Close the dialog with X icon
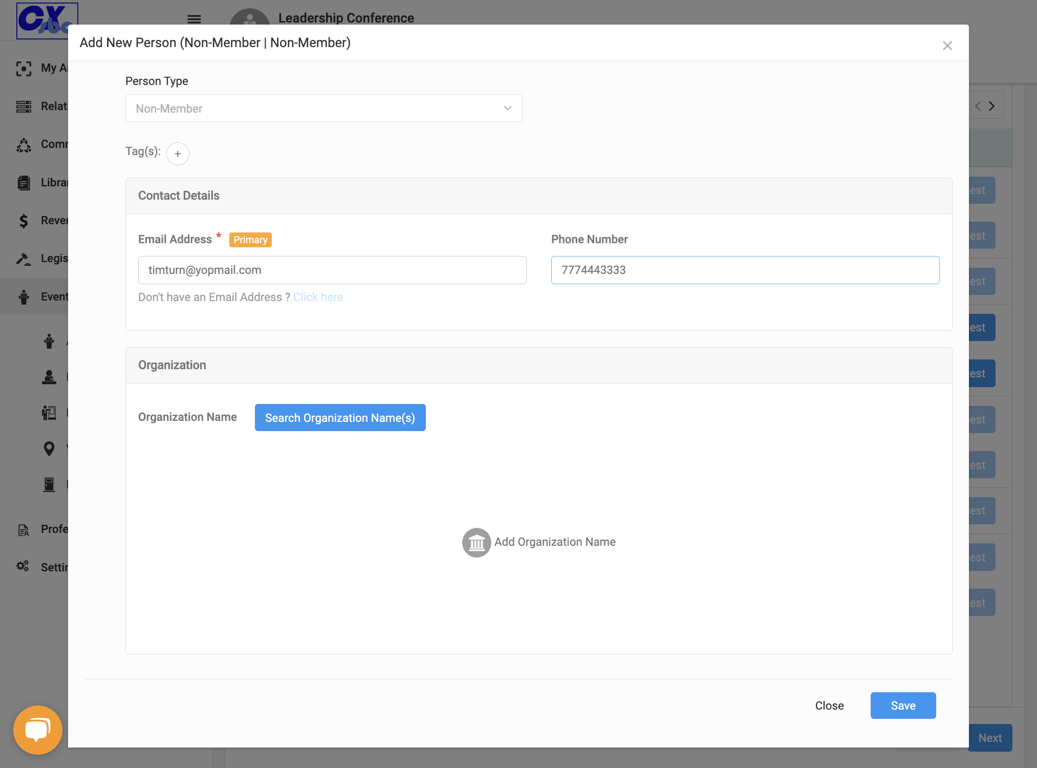The image size is (1037, 768). click(x=947, y=46)
